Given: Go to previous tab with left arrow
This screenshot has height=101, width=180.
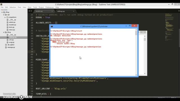Looking at the screenshot, I should pos(29,11).
